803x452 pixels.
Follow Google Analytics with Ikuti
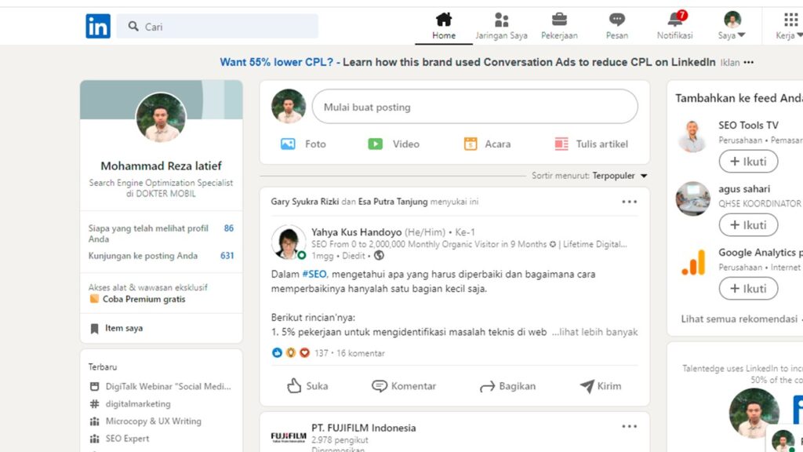748,289
